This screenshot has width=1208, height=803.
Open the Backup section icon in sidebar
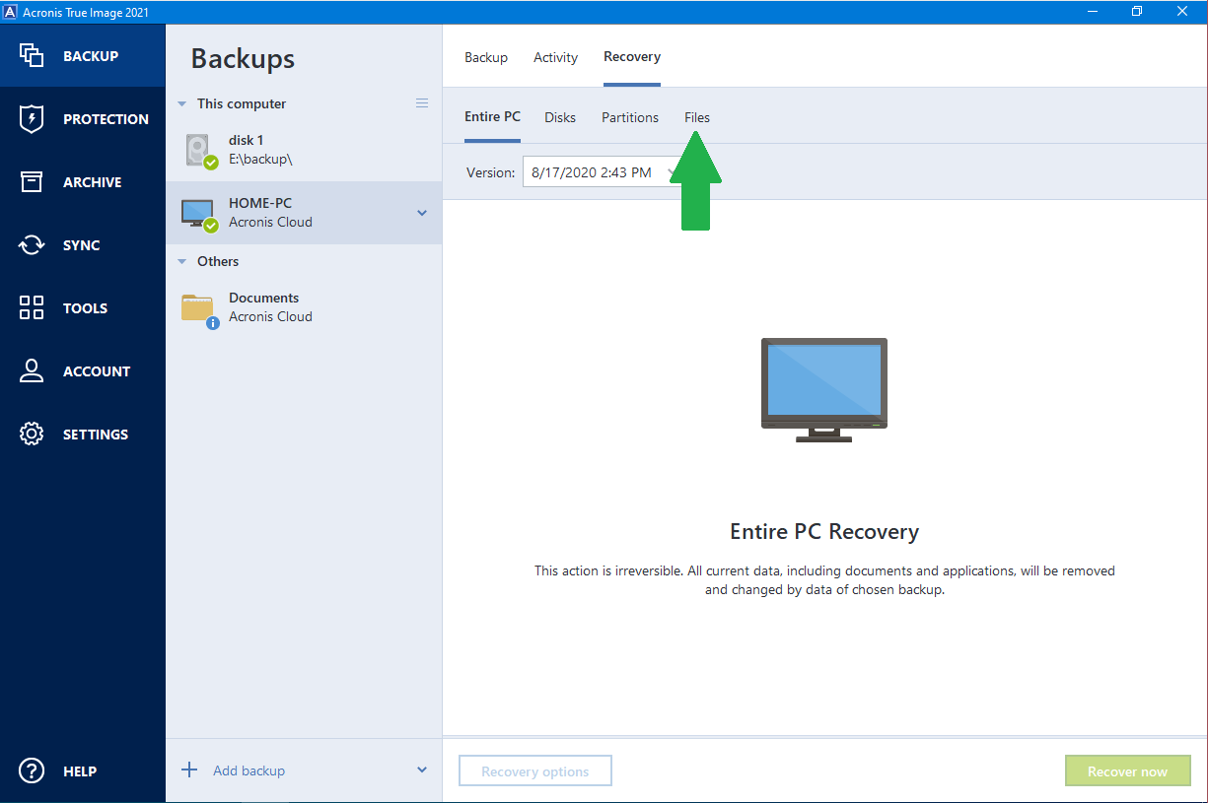point(32,56)
